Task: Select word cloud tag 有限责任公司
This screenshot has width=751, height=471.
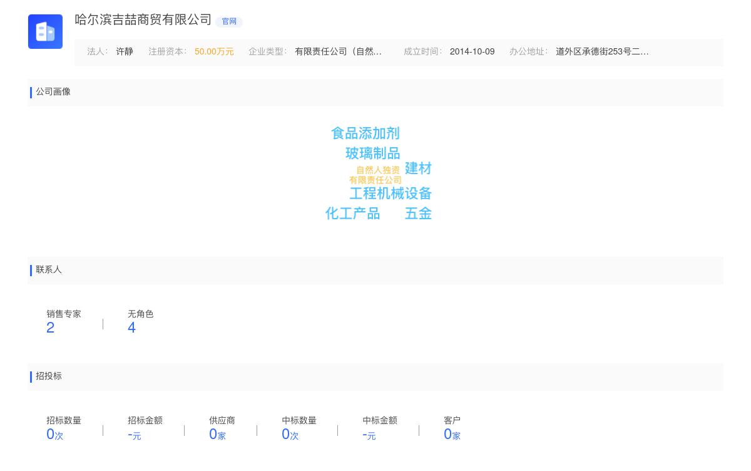Action: (x=375, y=180)
